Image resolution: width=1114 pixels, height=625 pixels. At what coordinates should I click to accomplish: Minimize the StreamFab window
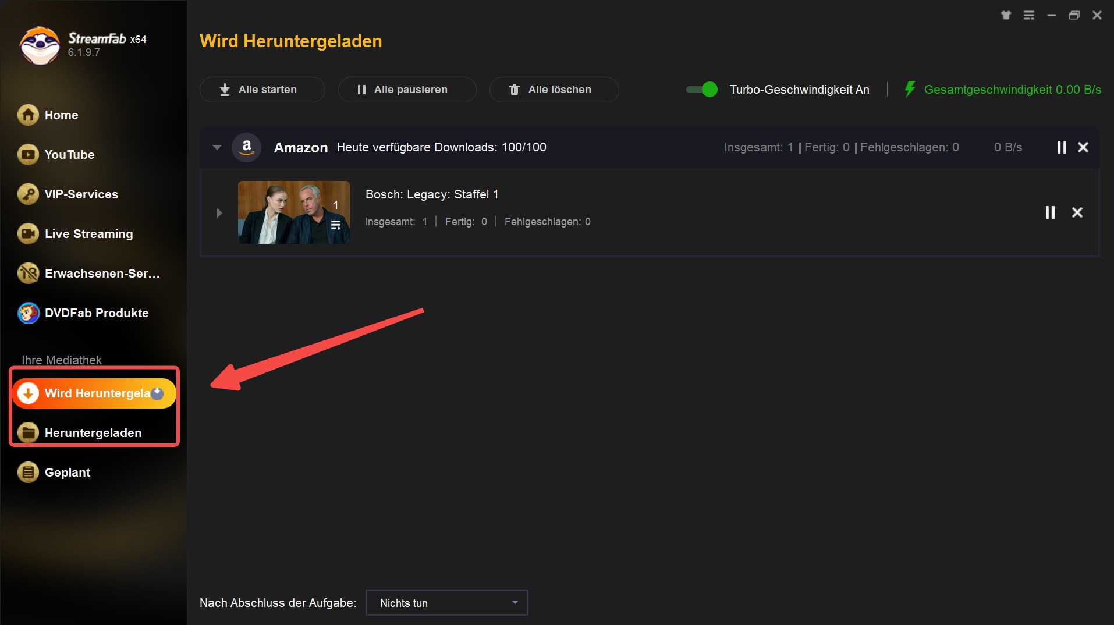(1052, 15)
